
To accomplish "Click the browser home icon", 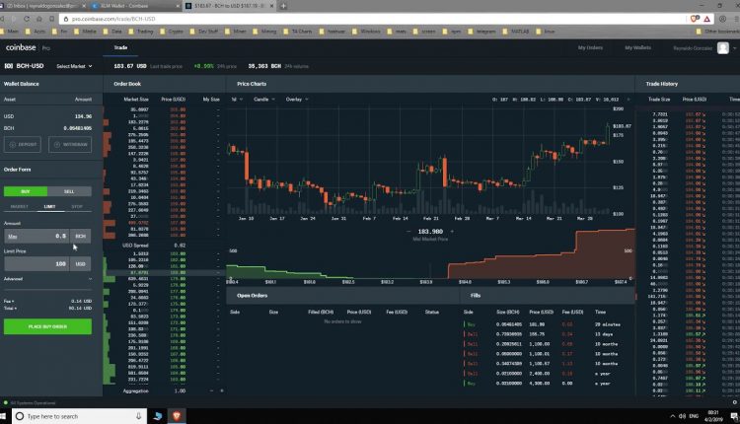I will [x=39, y=19].
